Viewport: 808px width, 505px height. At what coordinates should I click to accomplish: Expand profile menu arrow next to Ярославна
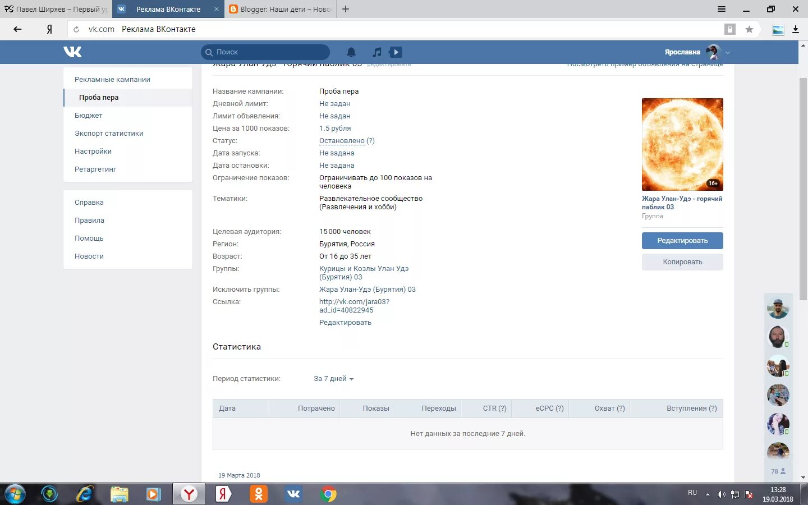728,52
